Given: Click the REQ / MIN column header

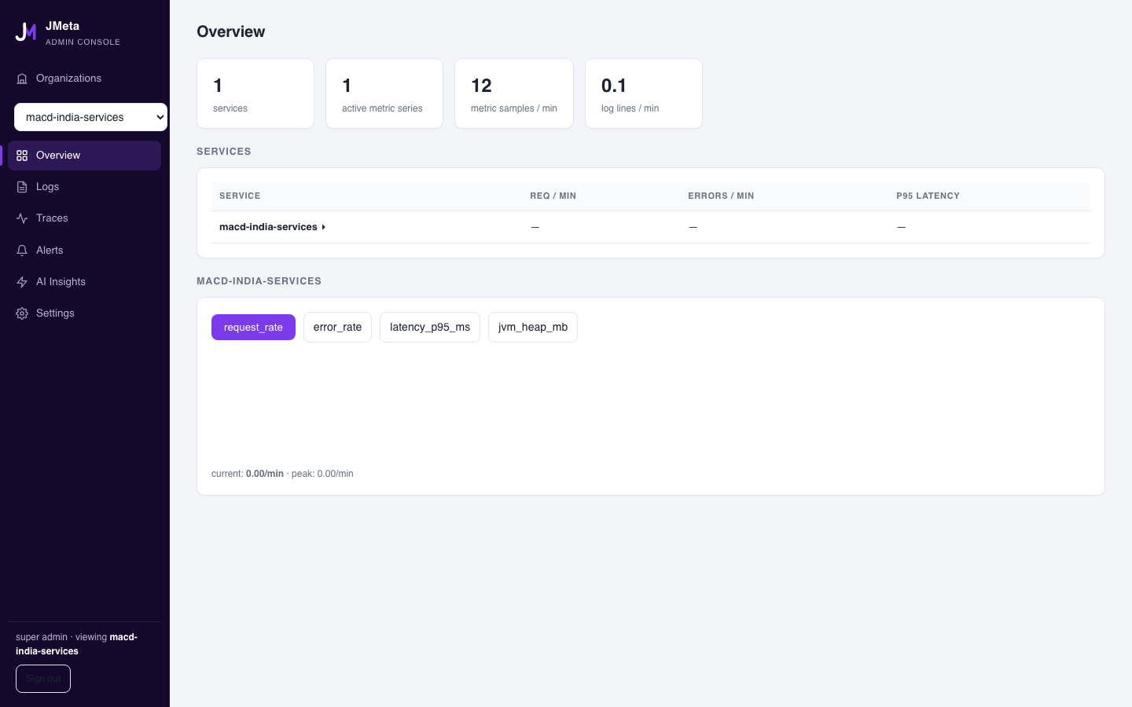Looking at the screenshot, I should click(553, 196).
